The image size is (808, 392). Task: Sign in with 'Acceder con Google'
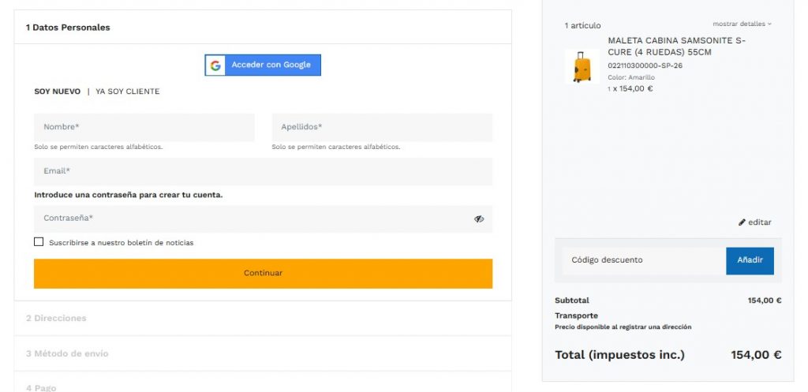(x=271, y=65)
